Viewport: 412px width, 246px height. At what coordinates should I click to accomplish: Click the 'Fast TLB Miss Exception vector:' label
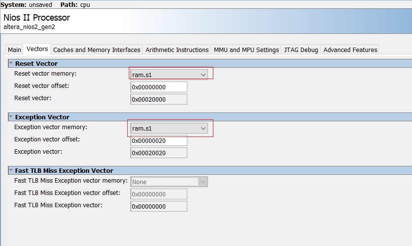point(59,205)
